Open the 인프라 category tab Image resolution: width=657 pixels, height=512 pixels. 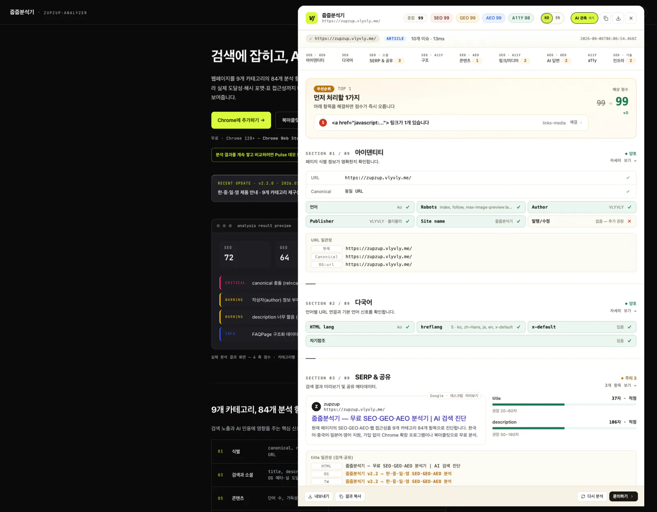[624, 58]
